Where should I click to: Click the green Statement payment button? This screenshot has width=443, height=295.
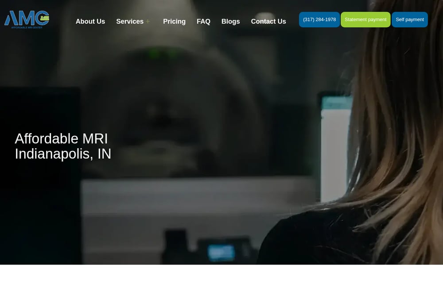click(365, 20)
